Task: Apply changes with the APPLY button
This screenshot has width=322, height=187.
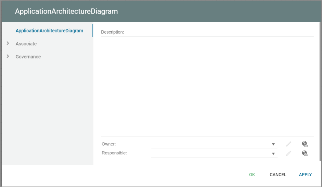Action: [x=305, y=174]
